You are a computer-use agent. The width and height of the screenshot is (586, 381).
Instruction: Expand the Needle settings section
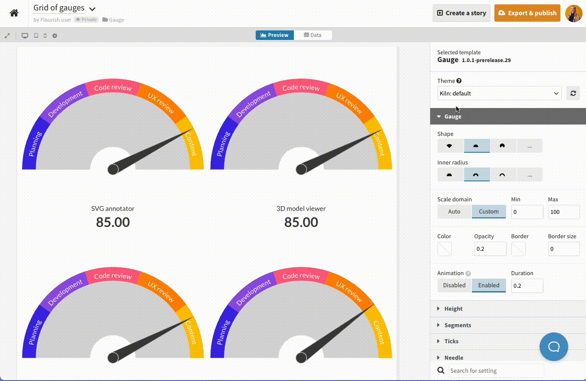coord(453,357)
